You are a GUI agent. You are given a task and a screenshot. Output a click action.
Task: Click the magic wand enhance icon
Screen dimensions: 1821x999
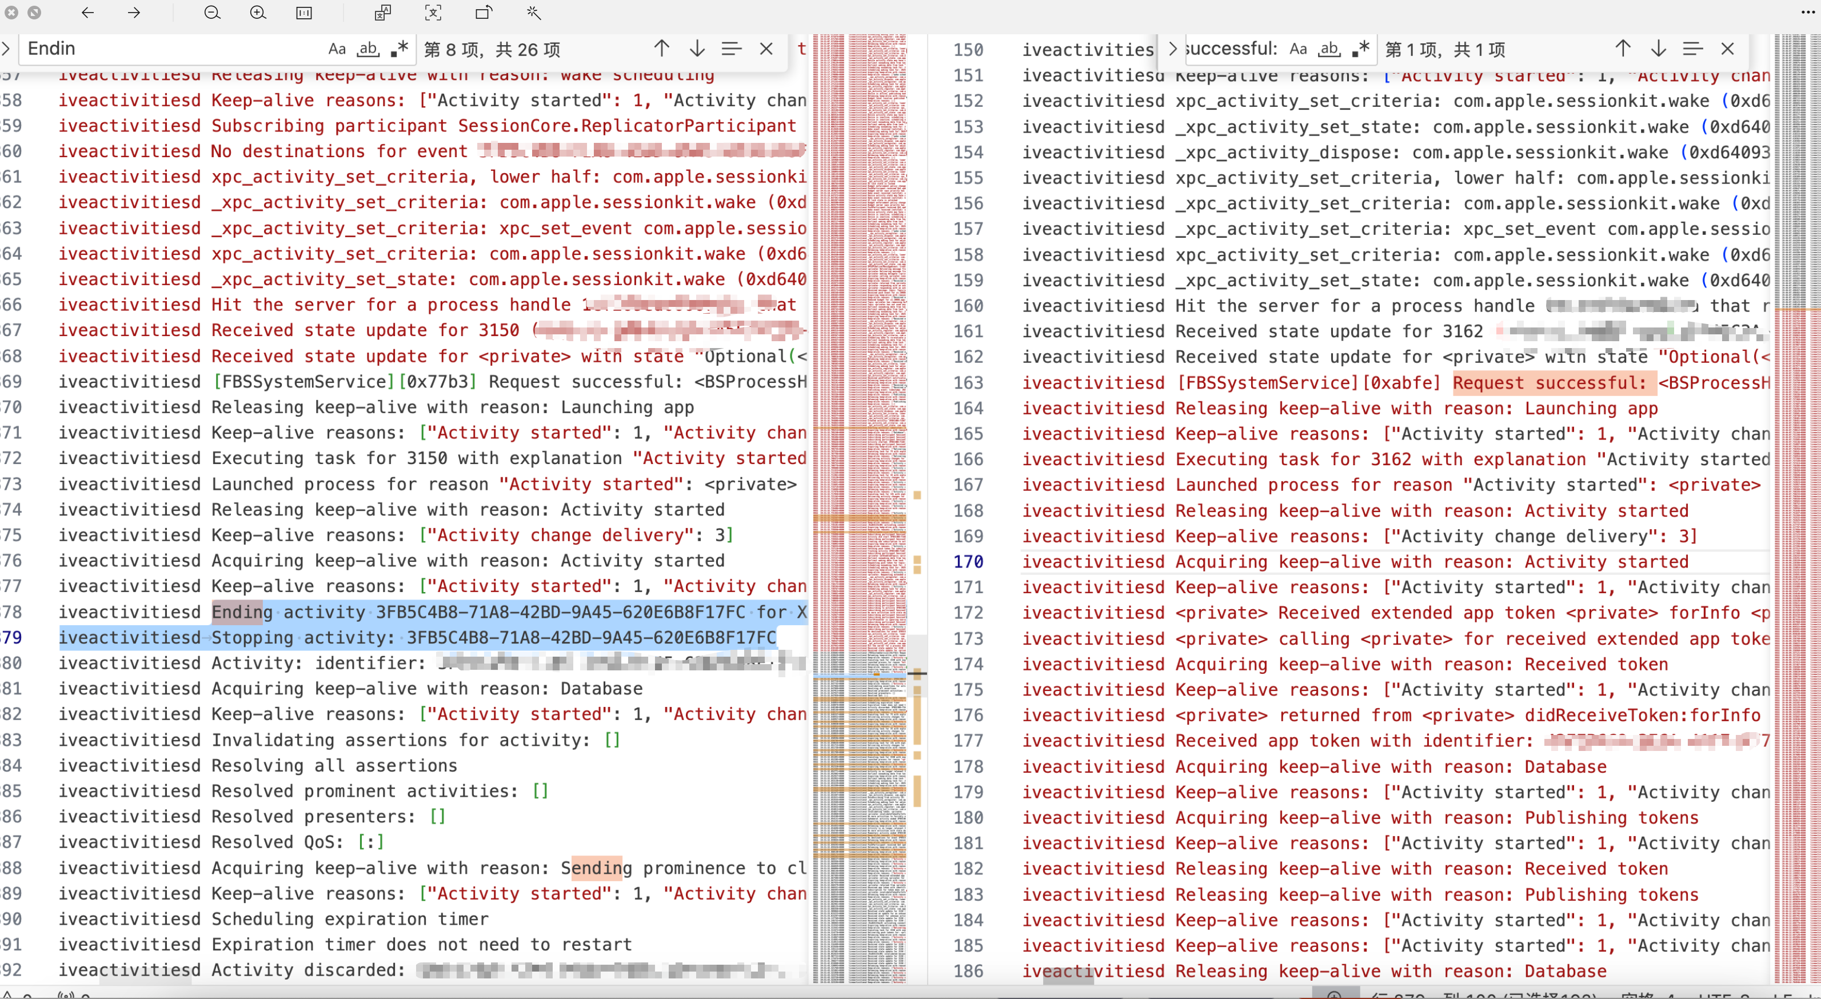(534, 13)
